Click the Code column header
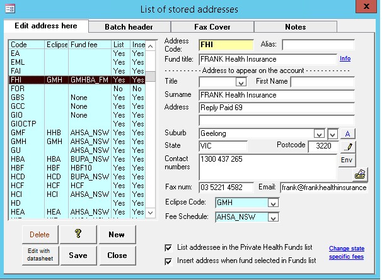This screenshot has height=280, width=382. pos(26,45)
